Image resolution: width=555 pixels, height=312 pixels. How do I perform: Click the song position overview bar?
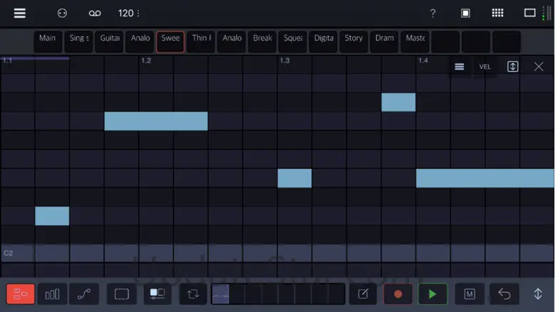tap(277, 294)
